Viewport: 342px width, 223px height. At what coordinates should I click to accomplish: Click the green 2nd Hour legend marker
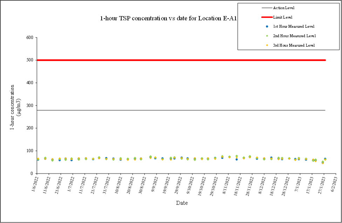(267, 36)
